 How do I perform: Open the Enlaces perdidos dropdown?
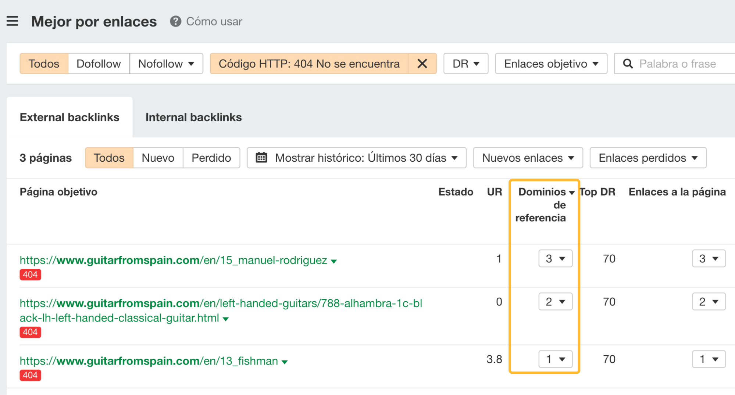[647, 157]
